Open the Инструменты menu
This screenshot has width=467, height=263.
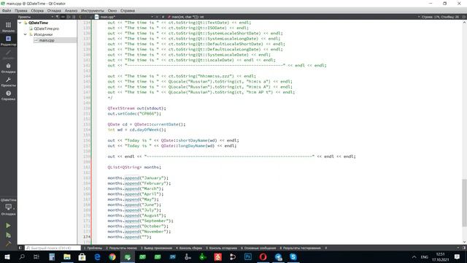[93, 10]
